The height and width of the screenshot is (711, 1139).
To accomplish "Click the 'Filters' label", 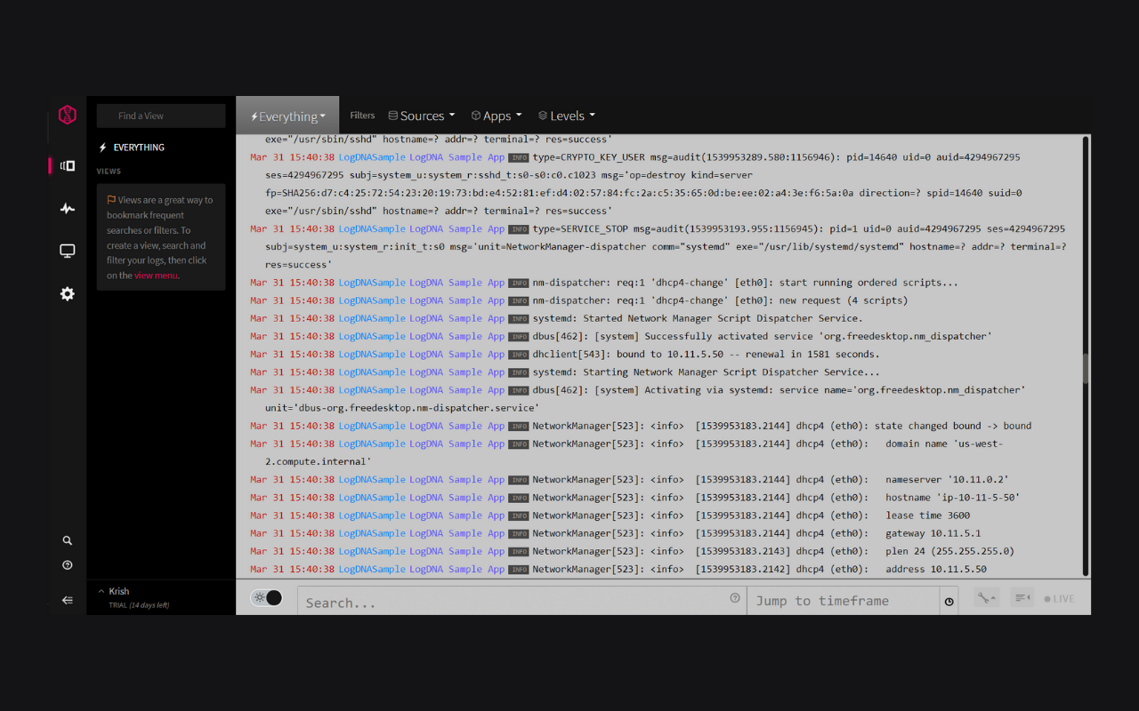I will (362, 116).
